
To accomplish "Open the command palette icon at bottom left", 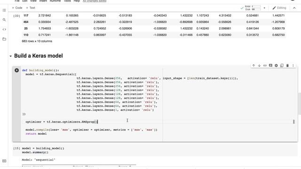I will tap(4, 161).
